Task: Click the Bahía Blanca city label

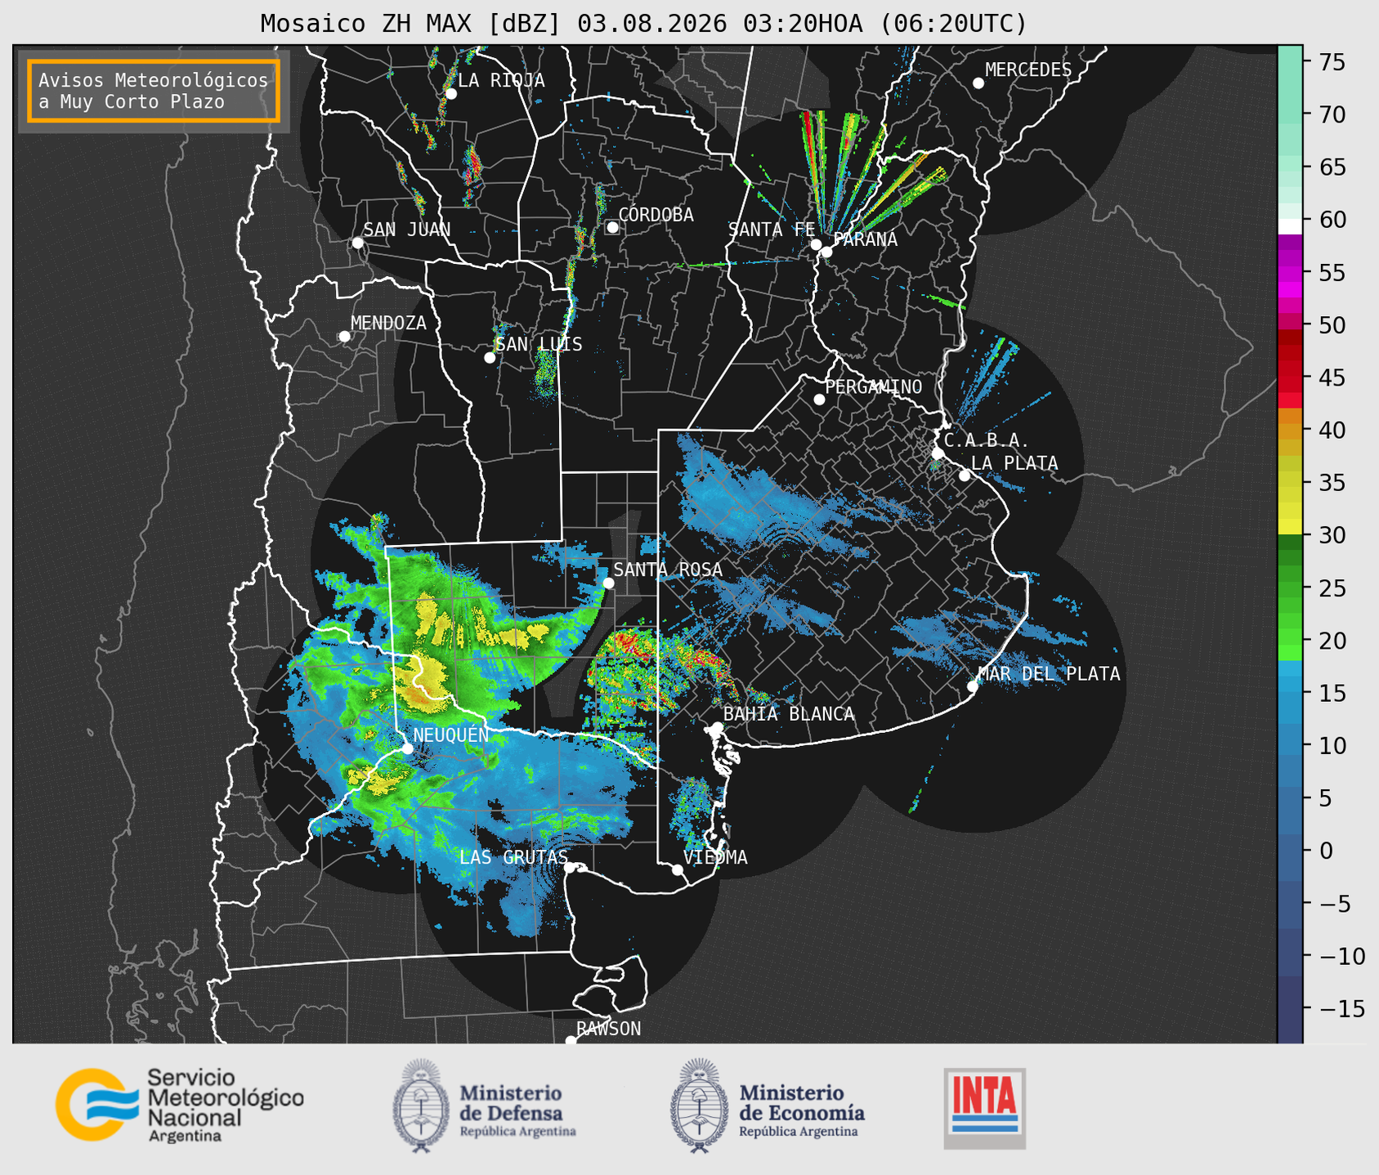Action: pos(789,714)
